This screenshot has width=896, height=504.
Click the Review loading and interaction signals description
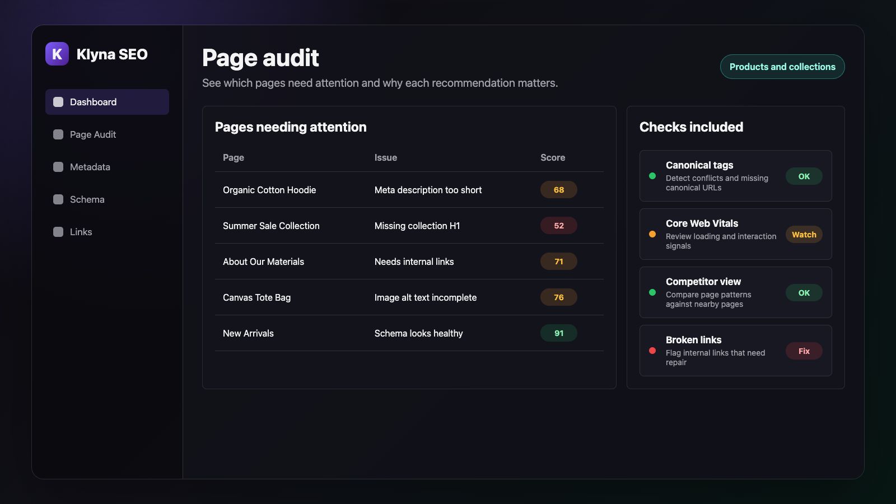click(721, 241)
